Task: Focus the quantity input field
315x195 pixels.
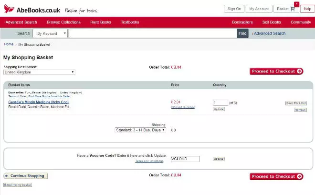Action: point(220,103)
